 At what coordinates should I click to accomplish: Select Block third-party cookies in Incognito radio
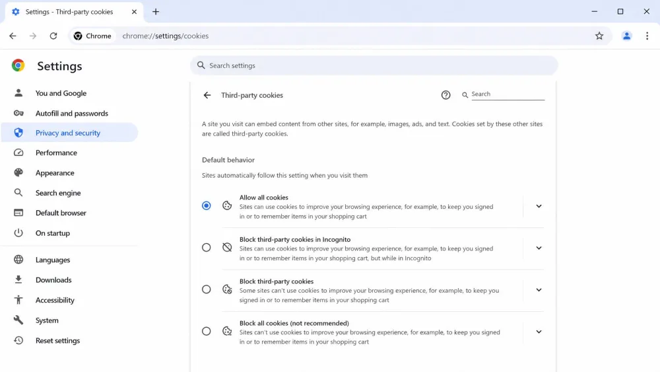(206, 247)
